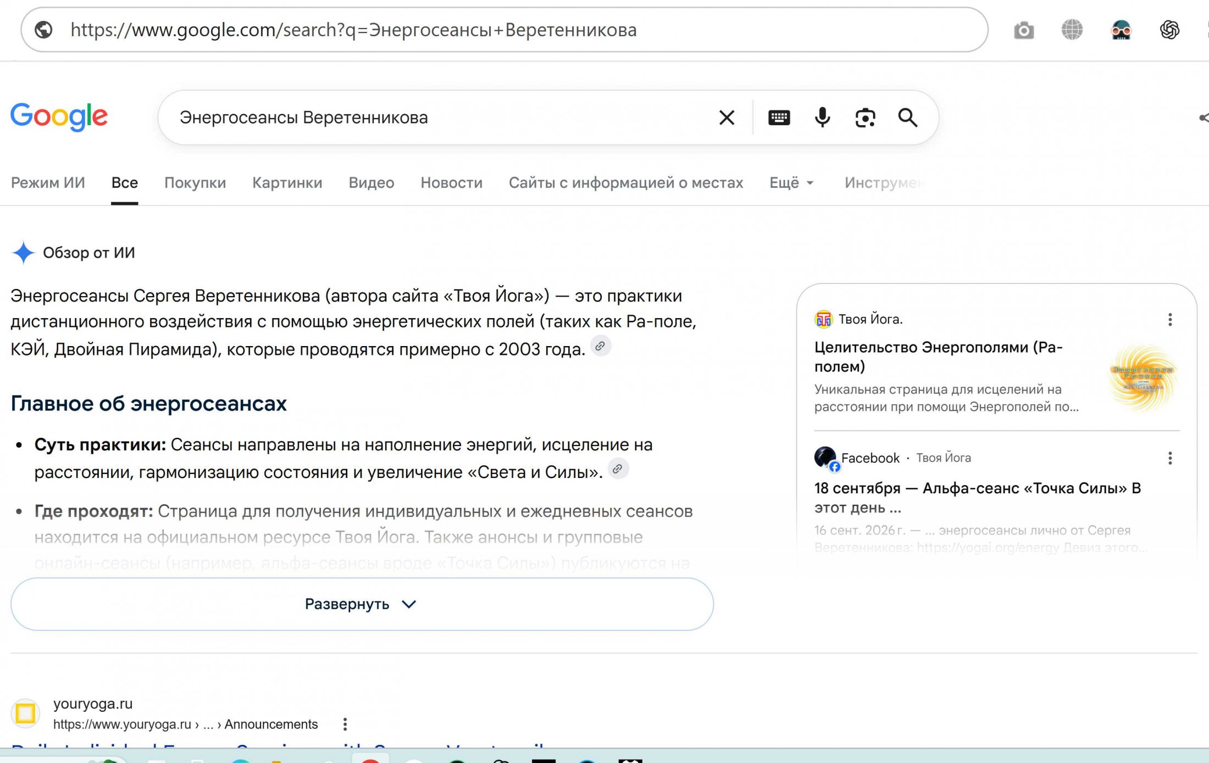
Task: Open the Видео tab
Action: 371,183
